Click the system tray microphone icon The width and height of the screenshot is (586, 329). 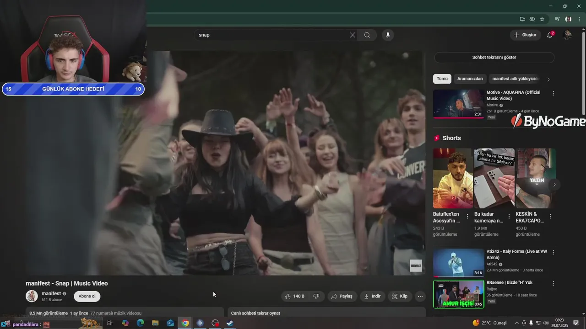[x=531, y=323]
